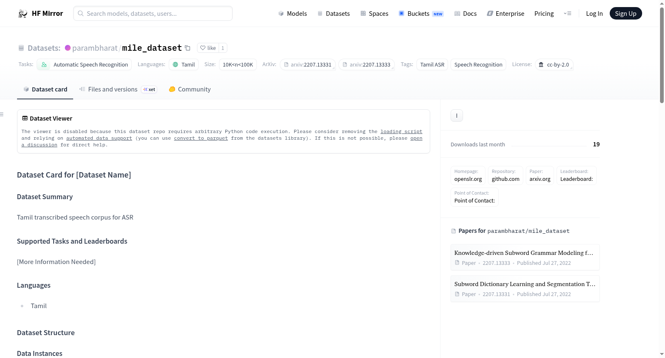Click the Supported Tasks and Leaderboards heading
The width and height of the screenshot is (665, 358).
click(x=72, y=241)
